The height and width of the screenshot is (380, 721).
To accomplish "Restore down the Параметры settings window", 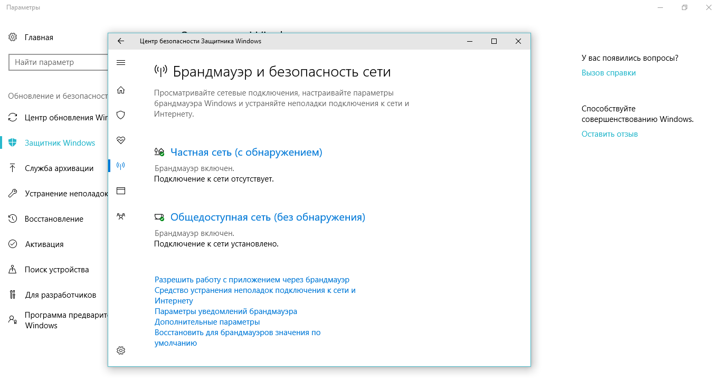I will coord(685,7).
